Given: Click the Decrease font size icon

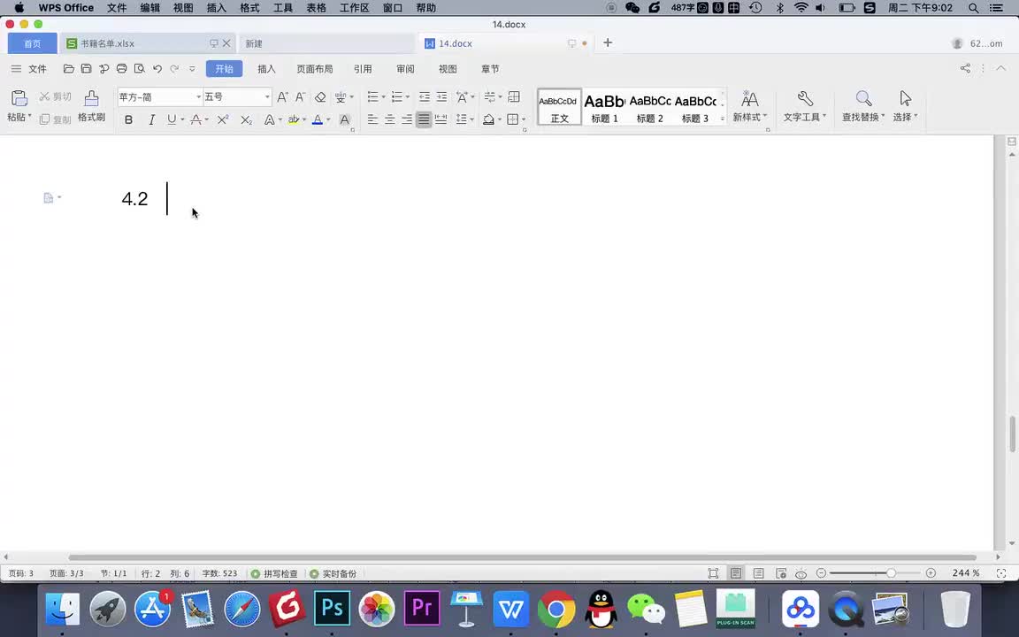Looking at the screenshot, I should 300,96.
